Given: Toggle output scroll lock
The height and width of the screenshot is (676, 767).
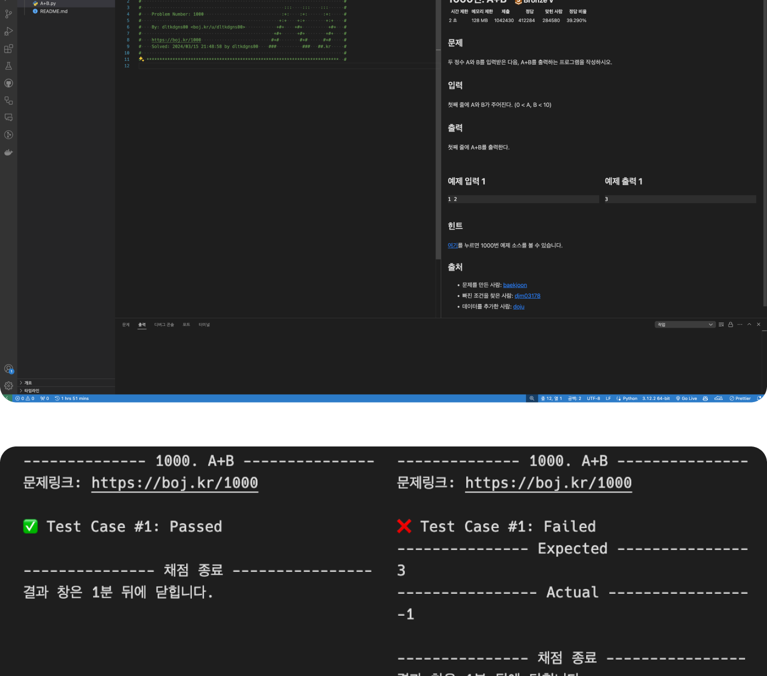Looking at the screenshot, I should pyautogui.click(x=730, y=324).
